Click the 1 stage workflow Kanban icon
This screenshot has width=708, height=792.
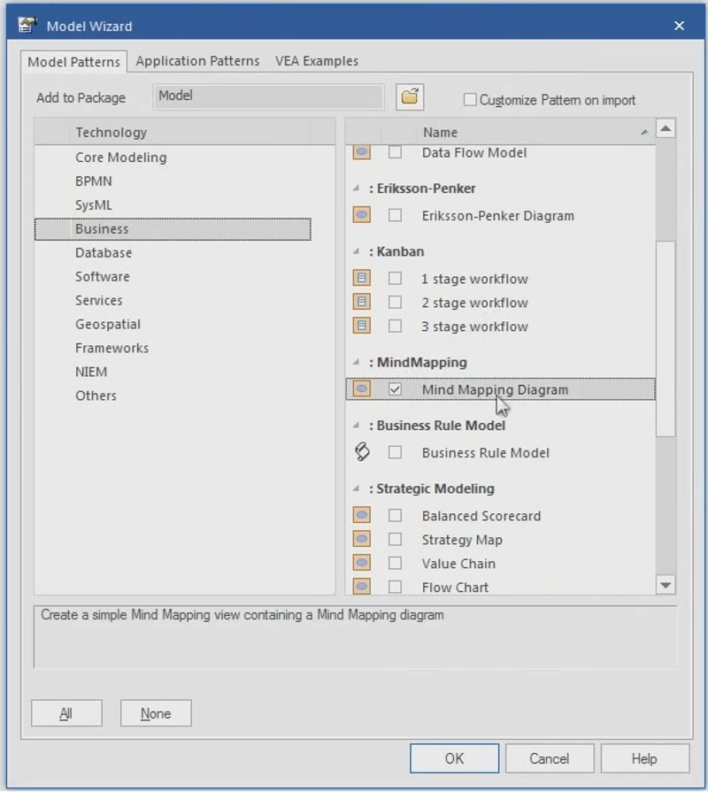[361, 279]
